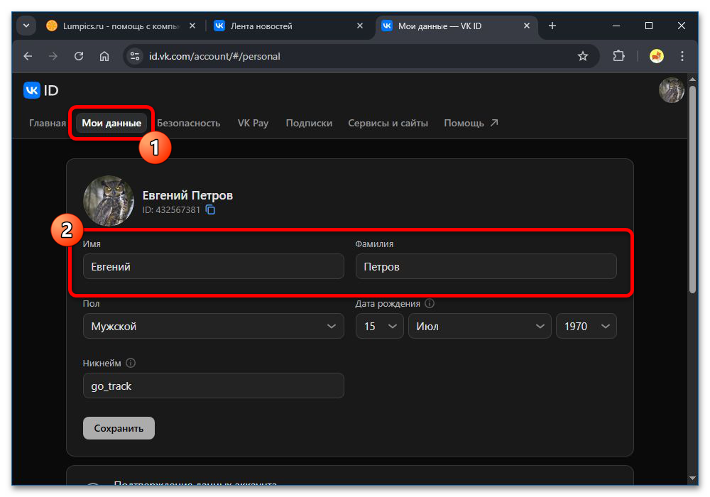This screenshot has height=497, width=710.
Task: Open a new browser tab
Action: (552, 26)
